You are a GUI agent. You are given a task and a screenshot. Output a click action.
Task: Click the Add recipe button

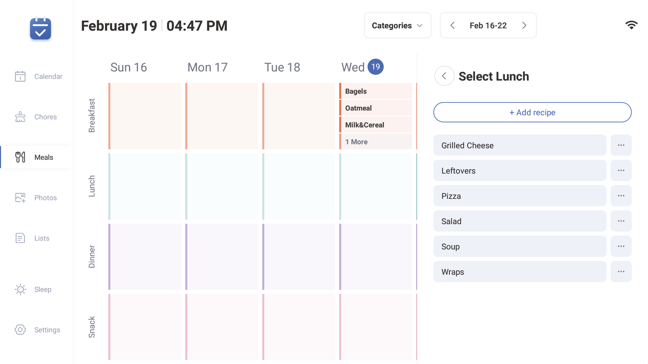532,112
